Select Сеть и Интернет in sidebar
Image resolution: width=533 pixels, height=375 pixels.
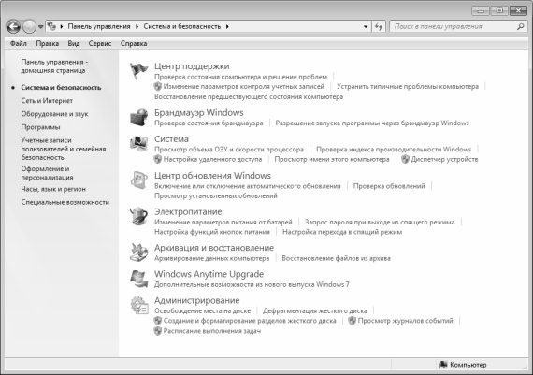(x=47, y=101)
